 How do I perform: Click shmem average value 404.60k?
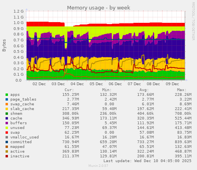pyautogui.click(x=145, y=114)
